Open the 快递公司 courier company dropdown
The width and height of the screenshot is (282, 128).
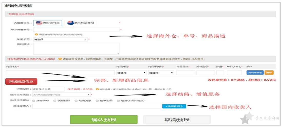click(x=60, y=39)
